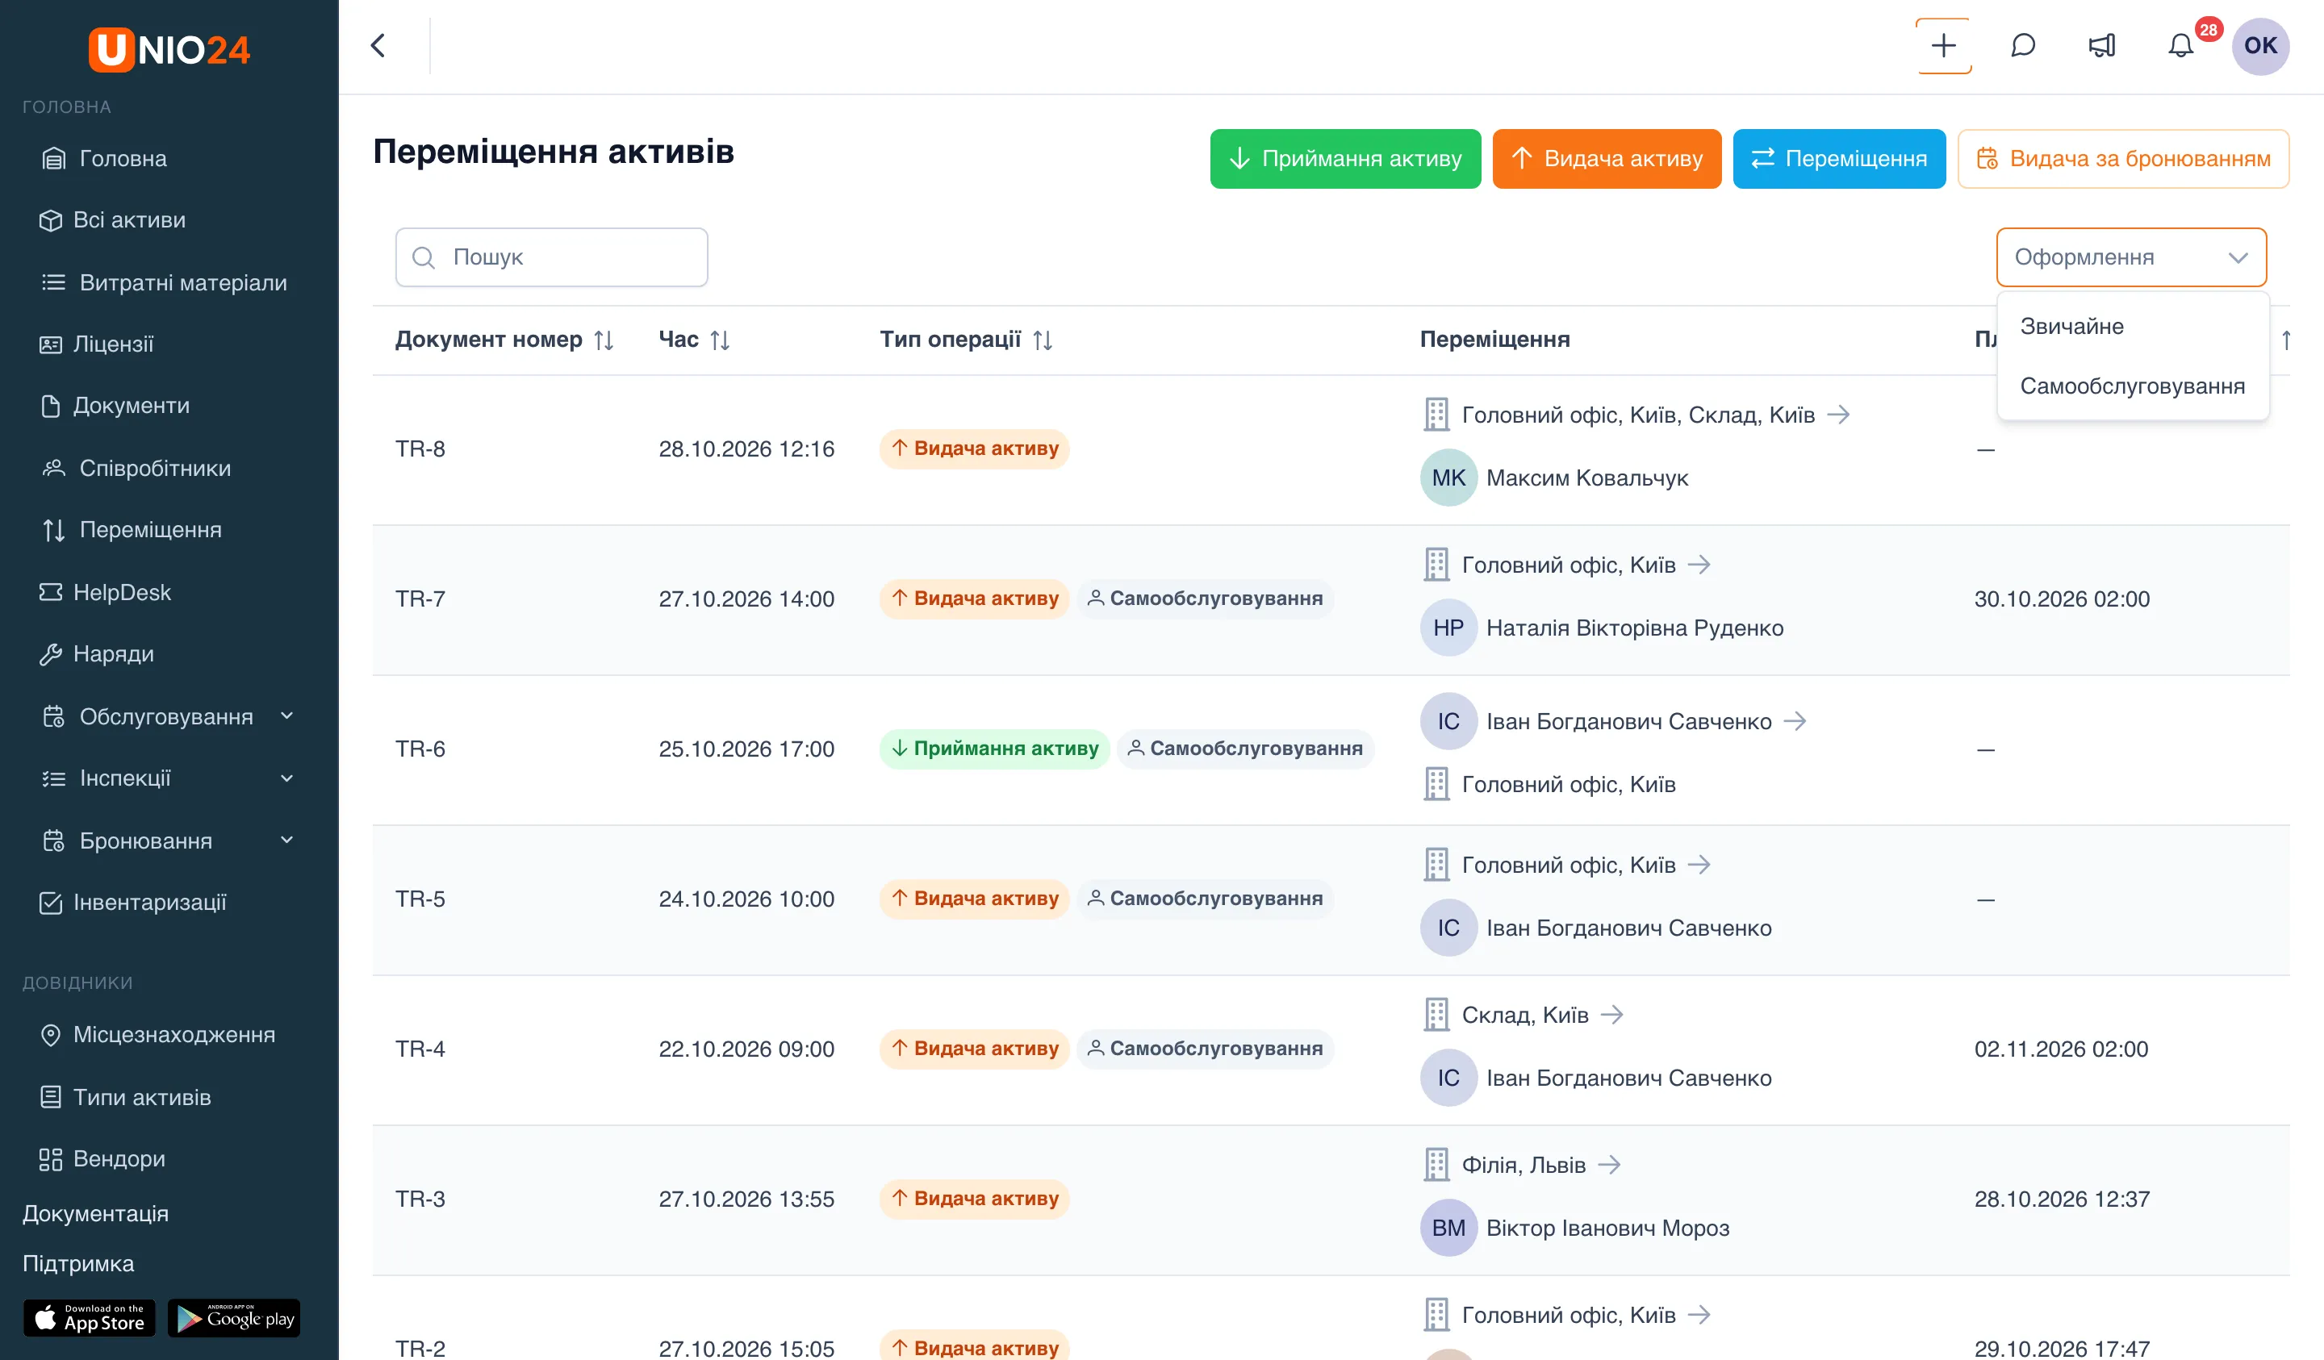2324x1360 pixels.
Task: Open Витратні матеріали in sidebar
Action: point(164,282)
